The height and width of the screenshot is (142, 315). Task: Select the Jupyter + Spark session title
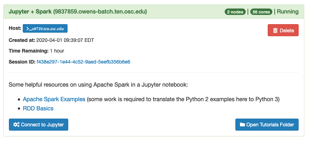click(x=78, y=12)
